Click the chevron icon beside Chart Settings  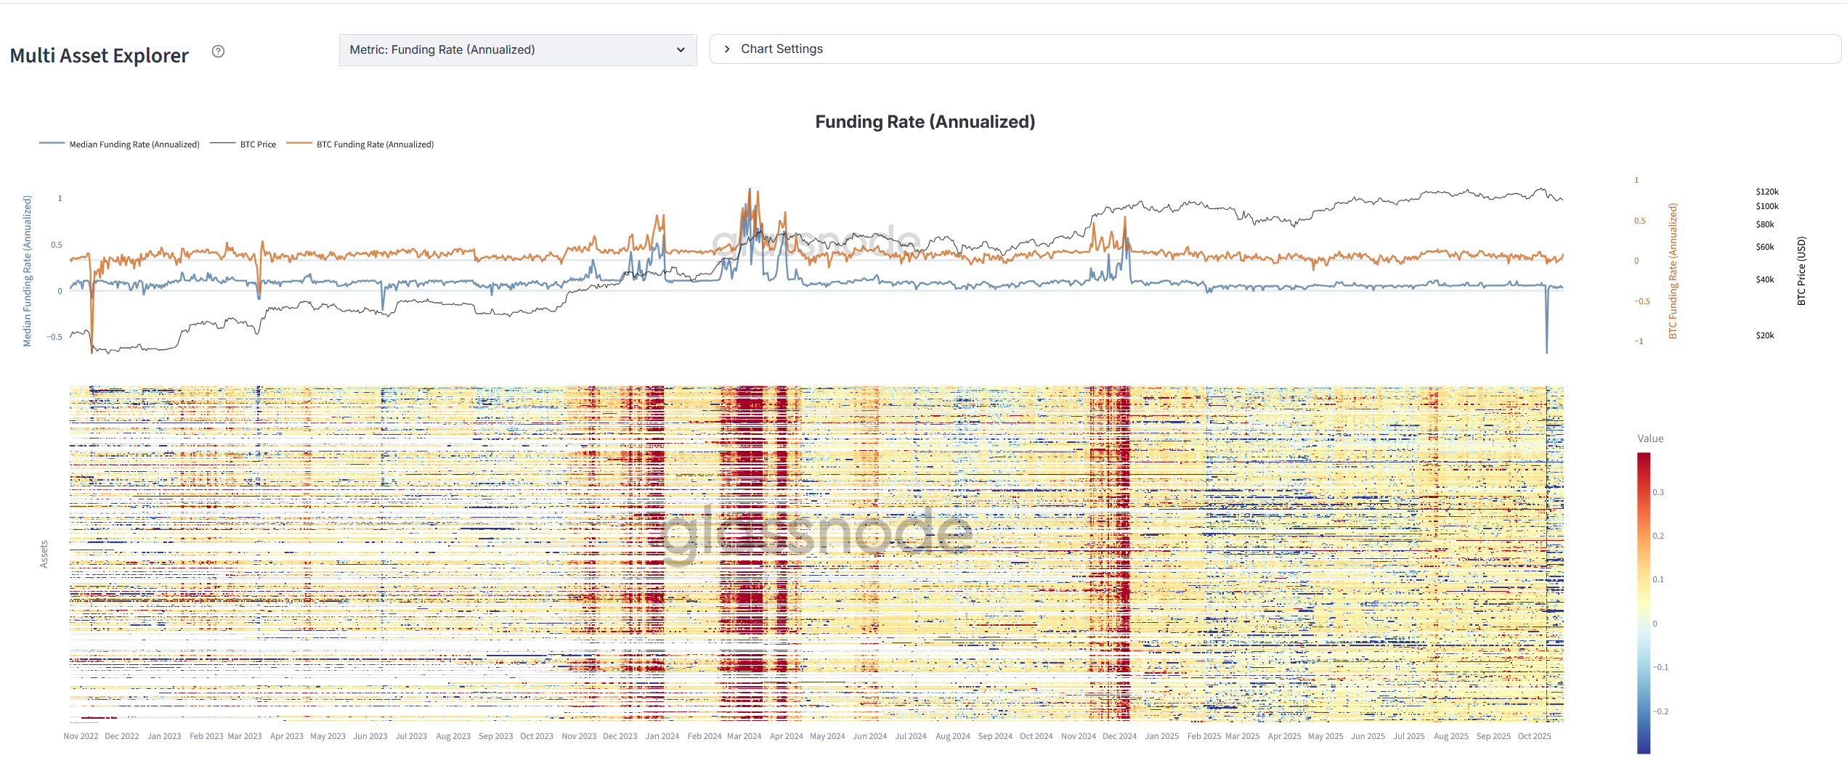[x=726, y=49]
